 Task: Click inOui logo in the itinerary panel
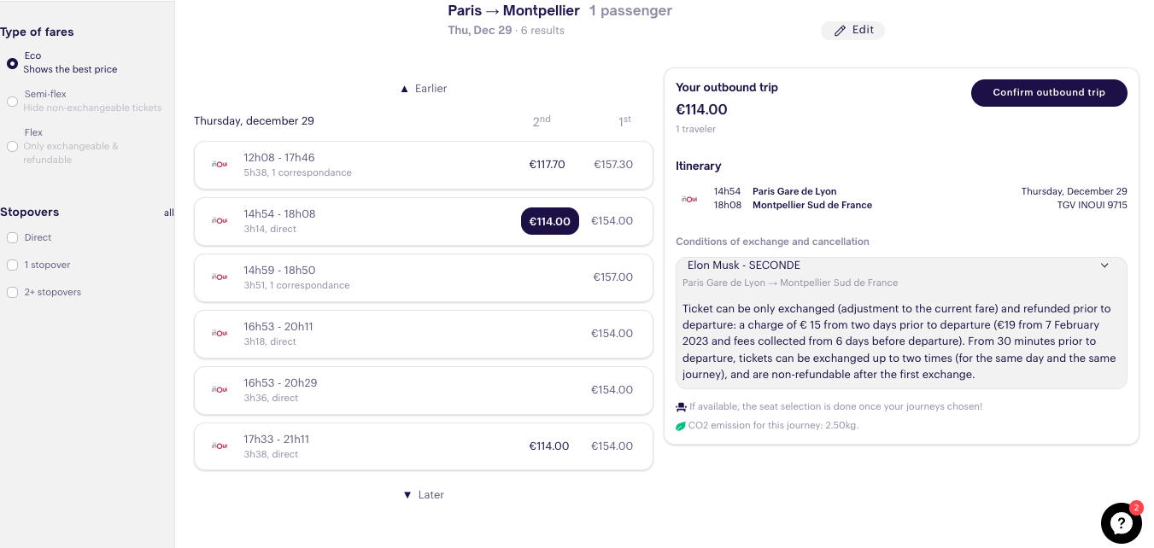coord(688,199)
